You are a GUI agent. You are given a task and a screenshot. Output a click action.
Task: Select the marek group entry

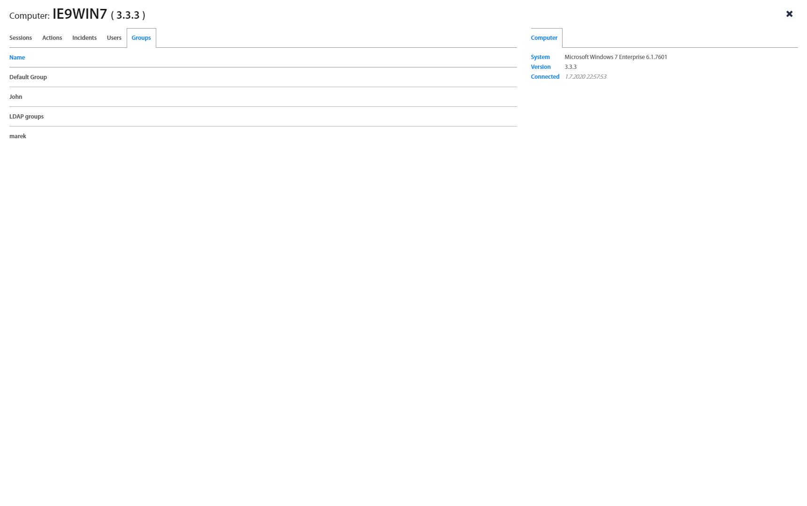point(18,136)
